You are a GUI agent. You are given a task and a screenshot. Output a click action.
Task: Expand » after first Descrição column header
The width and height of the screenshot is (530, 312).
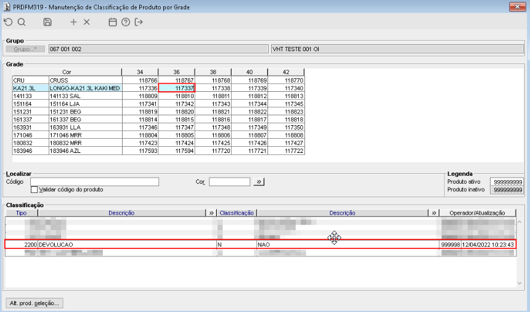click(x=211, y=213)
